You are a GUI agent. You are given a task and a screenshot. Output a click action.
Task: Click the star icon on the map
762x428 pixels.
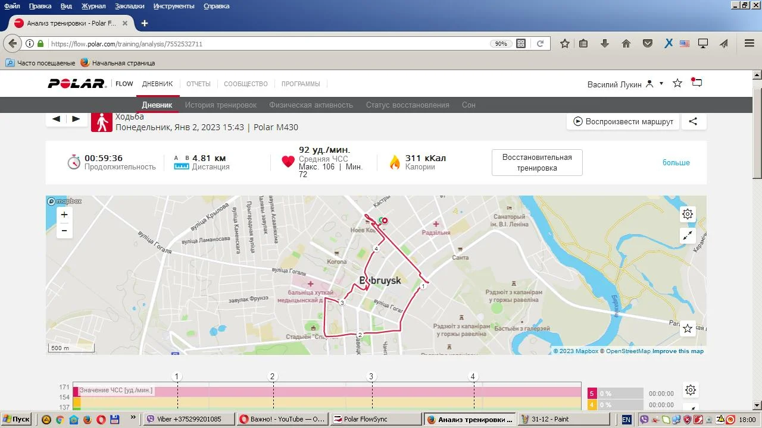tap(688, 328)
